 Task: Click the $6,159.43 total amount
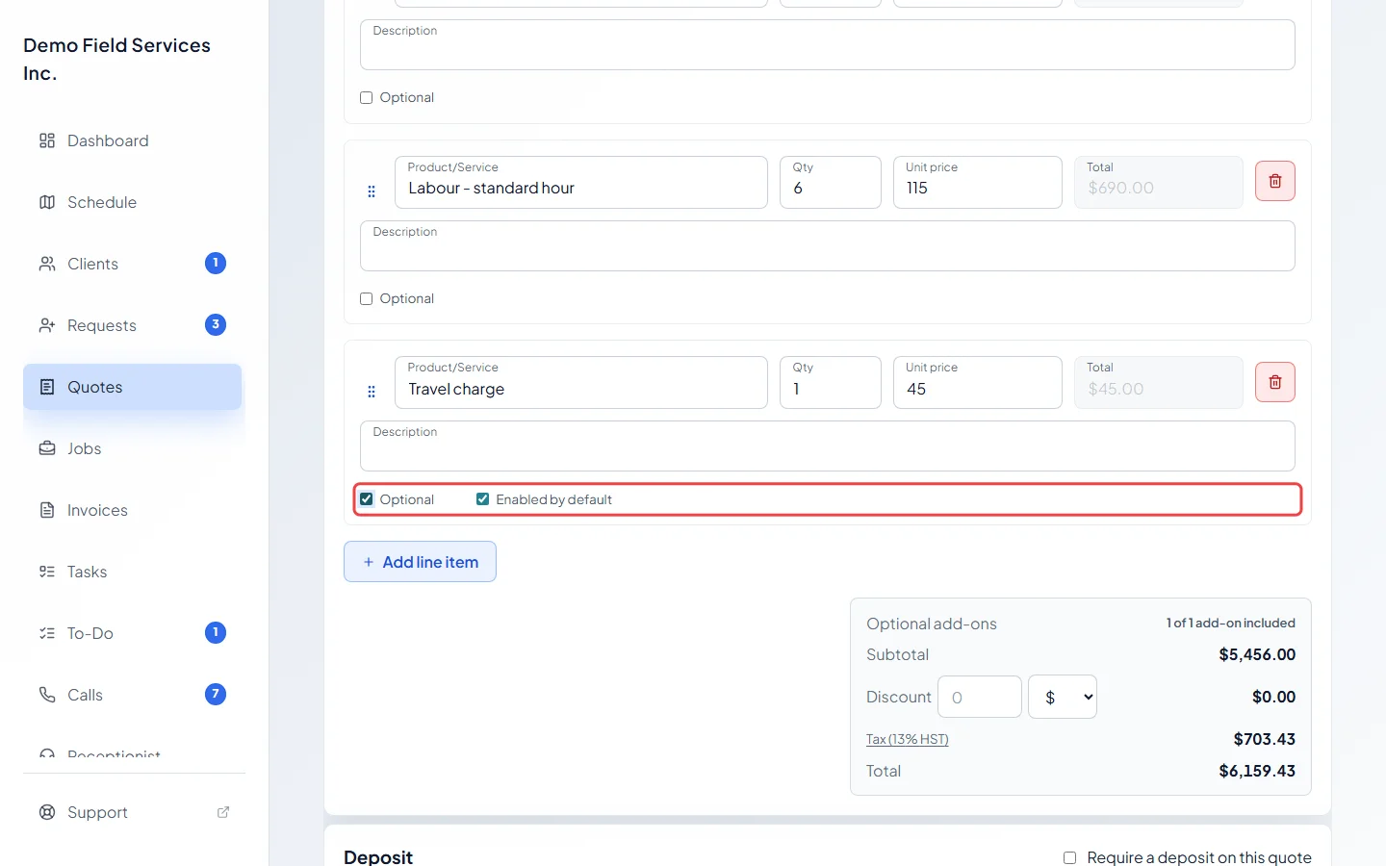[x=1257, y=771]
